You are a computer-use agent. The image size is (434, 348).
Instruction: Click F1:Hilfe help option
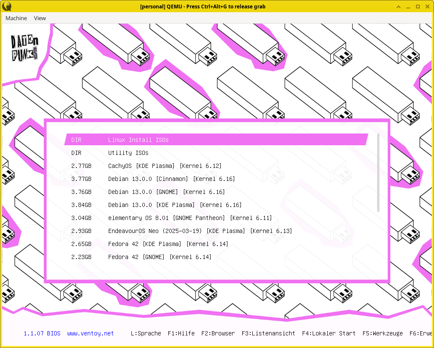tap(181, 333)
